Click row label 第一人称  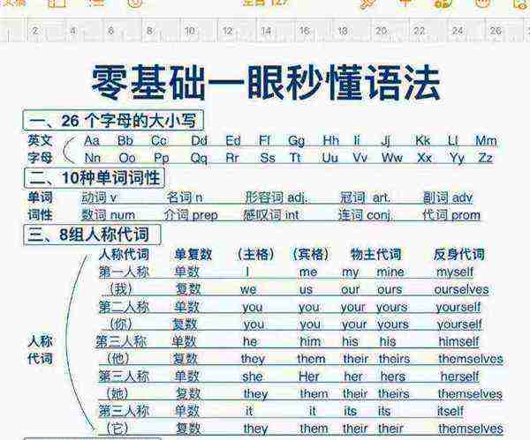124,272
